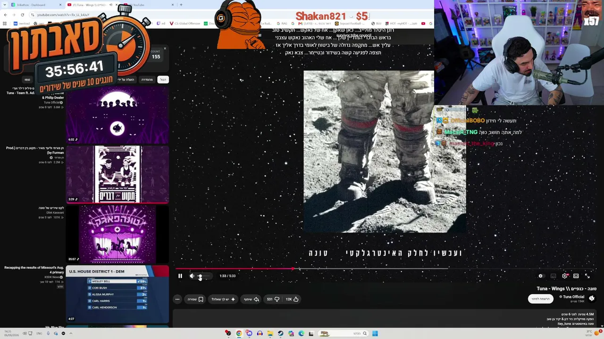The height and width of the screenshot is (339, 604).
Task: Open Steam from the taskbar
Action: pyautogui.click(x=280, y=333)
